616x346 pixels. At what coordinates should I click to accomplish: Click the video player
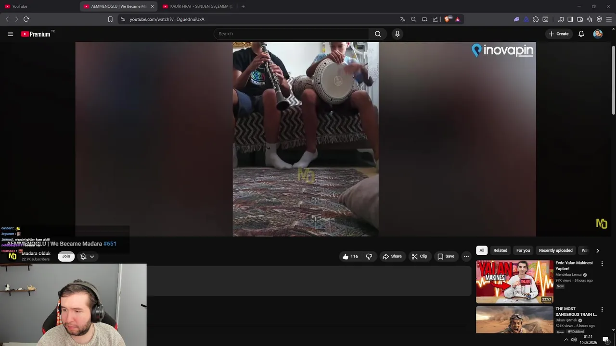(306, 139)
